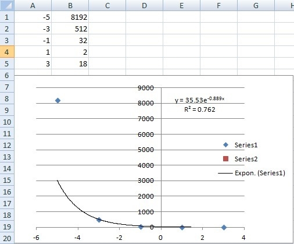Click the 2 on horizontal axis

[x=203, y=238]
